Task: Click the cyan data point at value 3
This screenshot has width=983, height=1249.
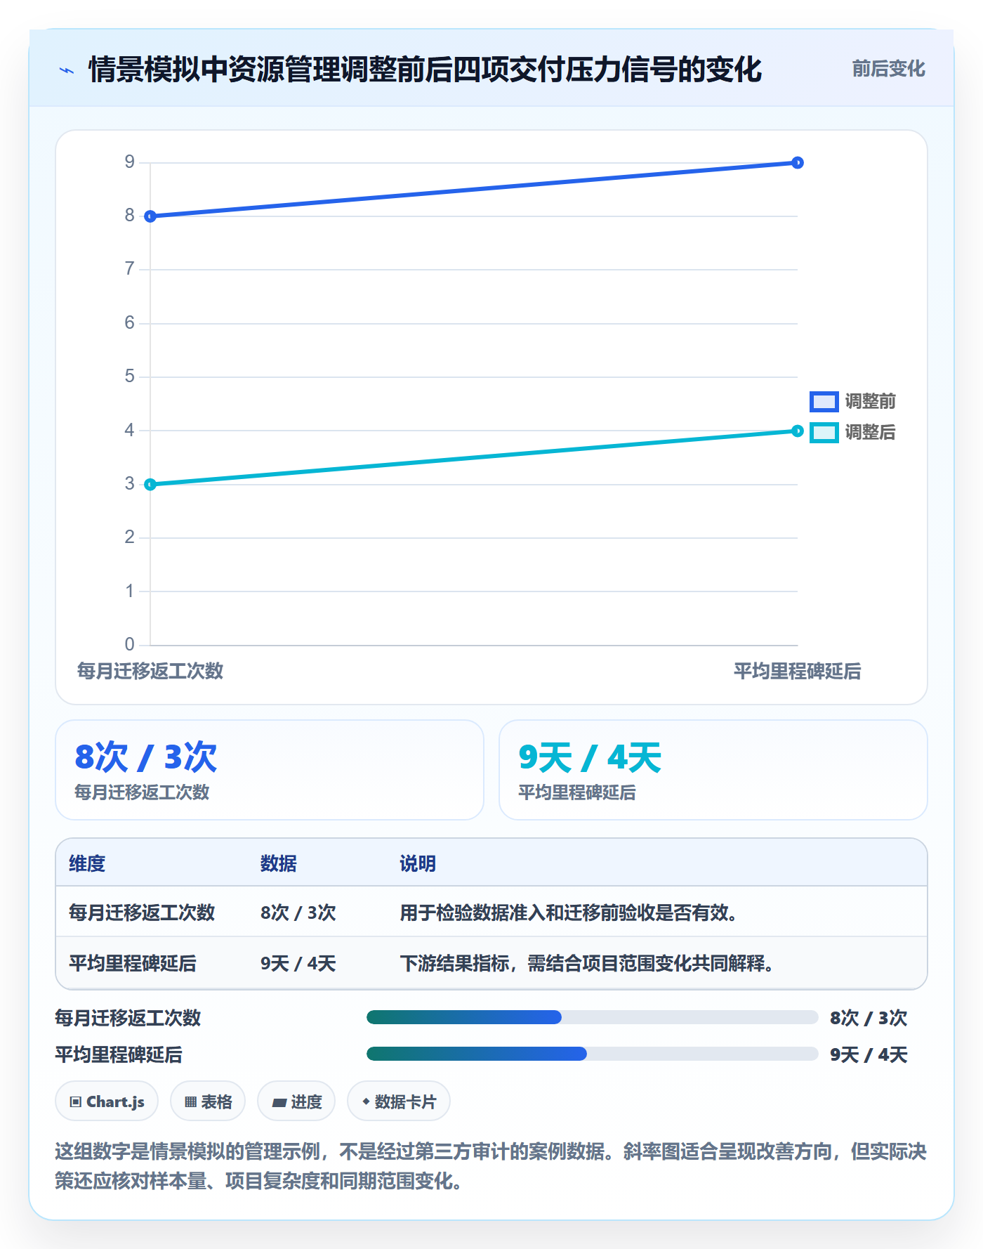Action: coord(150,485)
